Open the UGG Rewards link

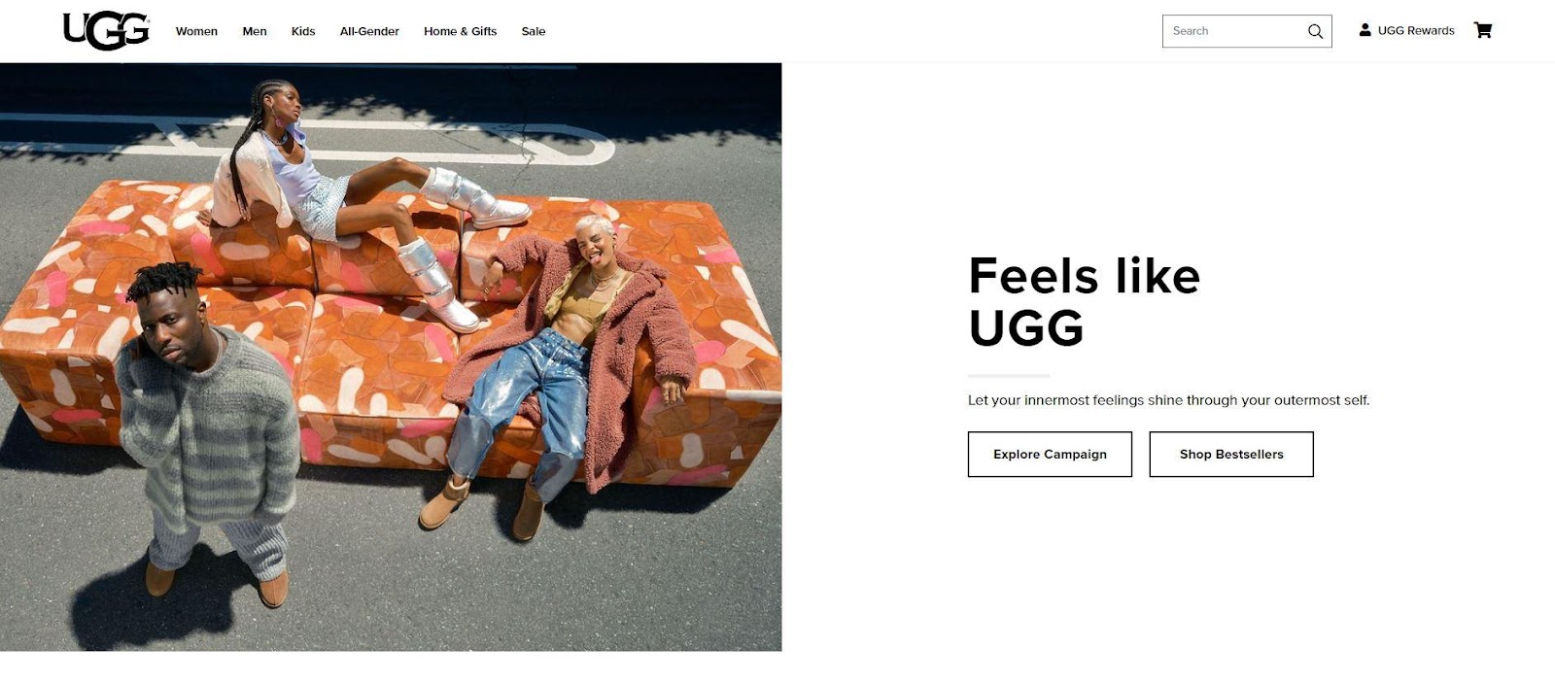(x=1416, y=31)
